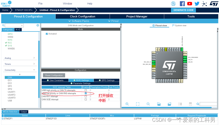219x125 pixels.
Task: Switch to the A->Z listing tab
Action: point(18,30)
